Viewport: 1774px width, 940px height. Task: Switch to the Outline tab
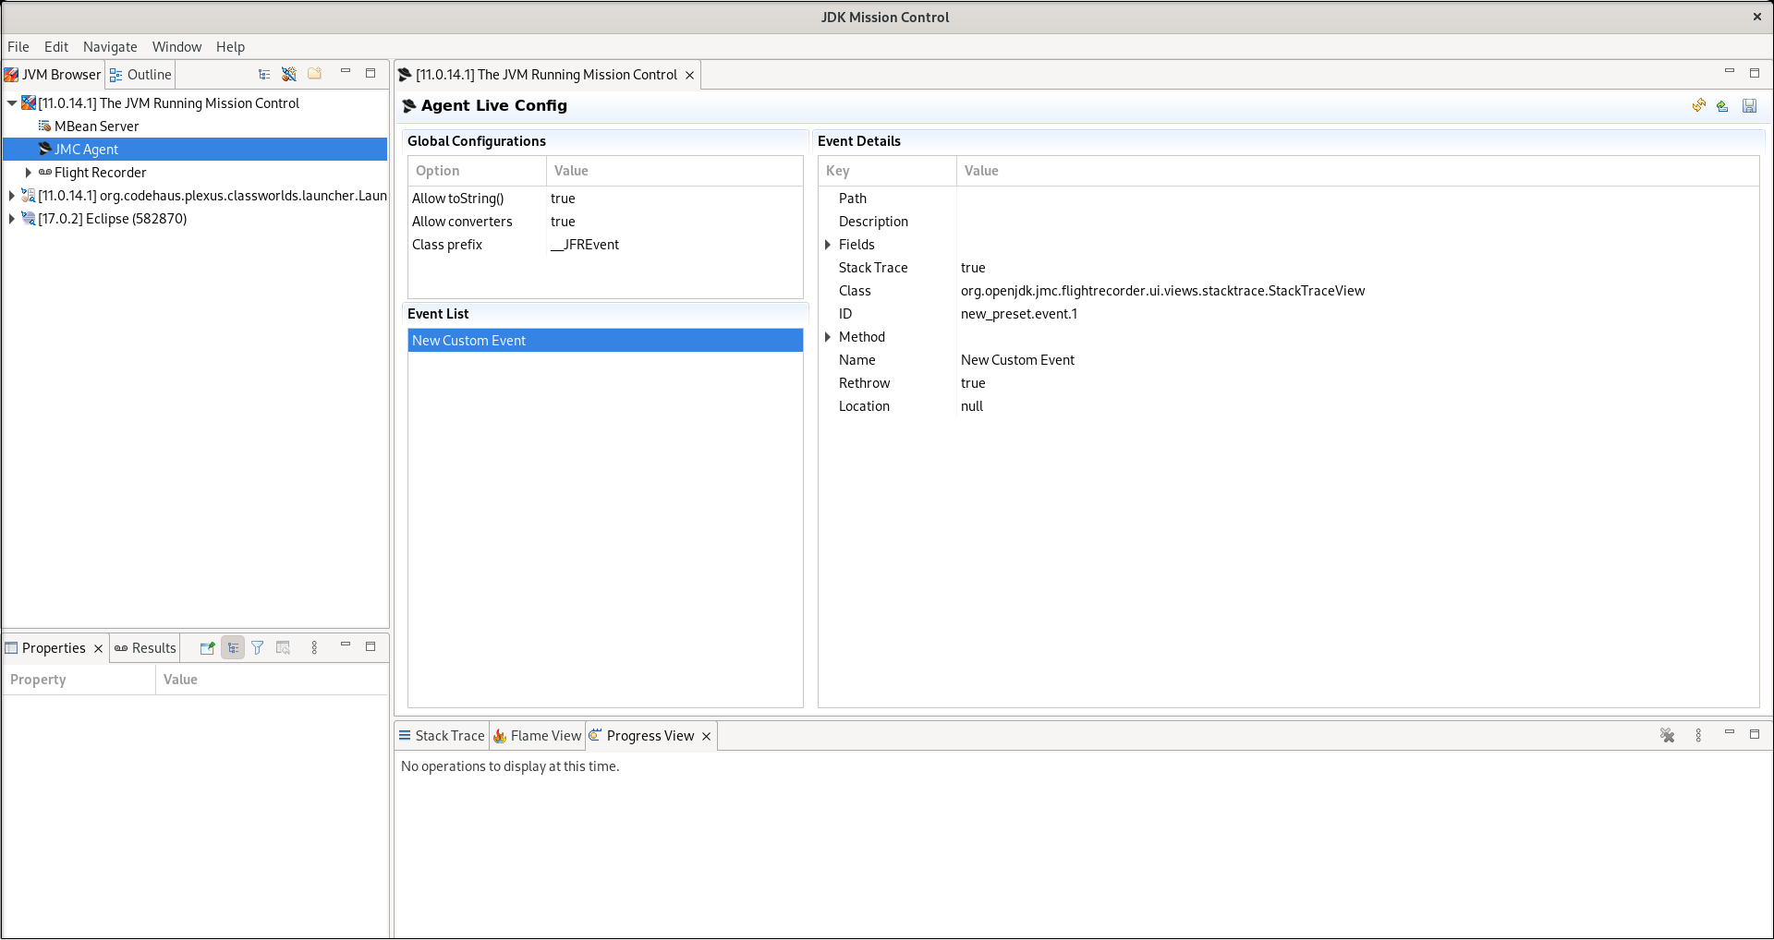[x=140, y=75]
